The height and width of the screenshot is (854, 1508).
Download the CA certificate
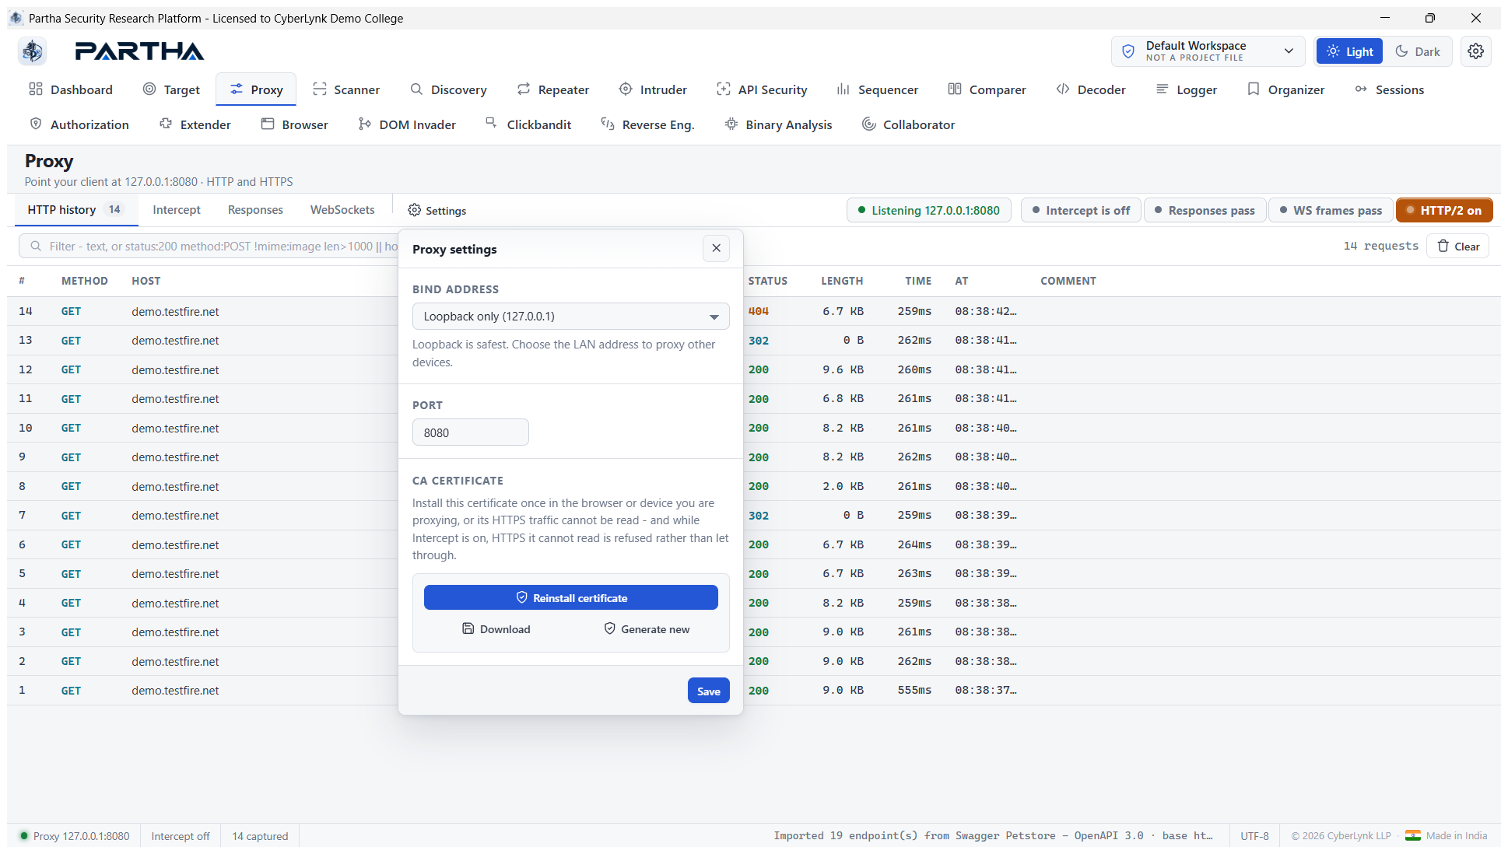click(x=496, y=628)
